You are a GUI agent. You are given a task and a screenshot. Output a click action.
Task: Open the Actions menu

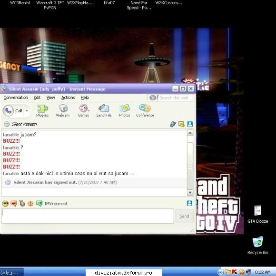(x=68, y=98)
